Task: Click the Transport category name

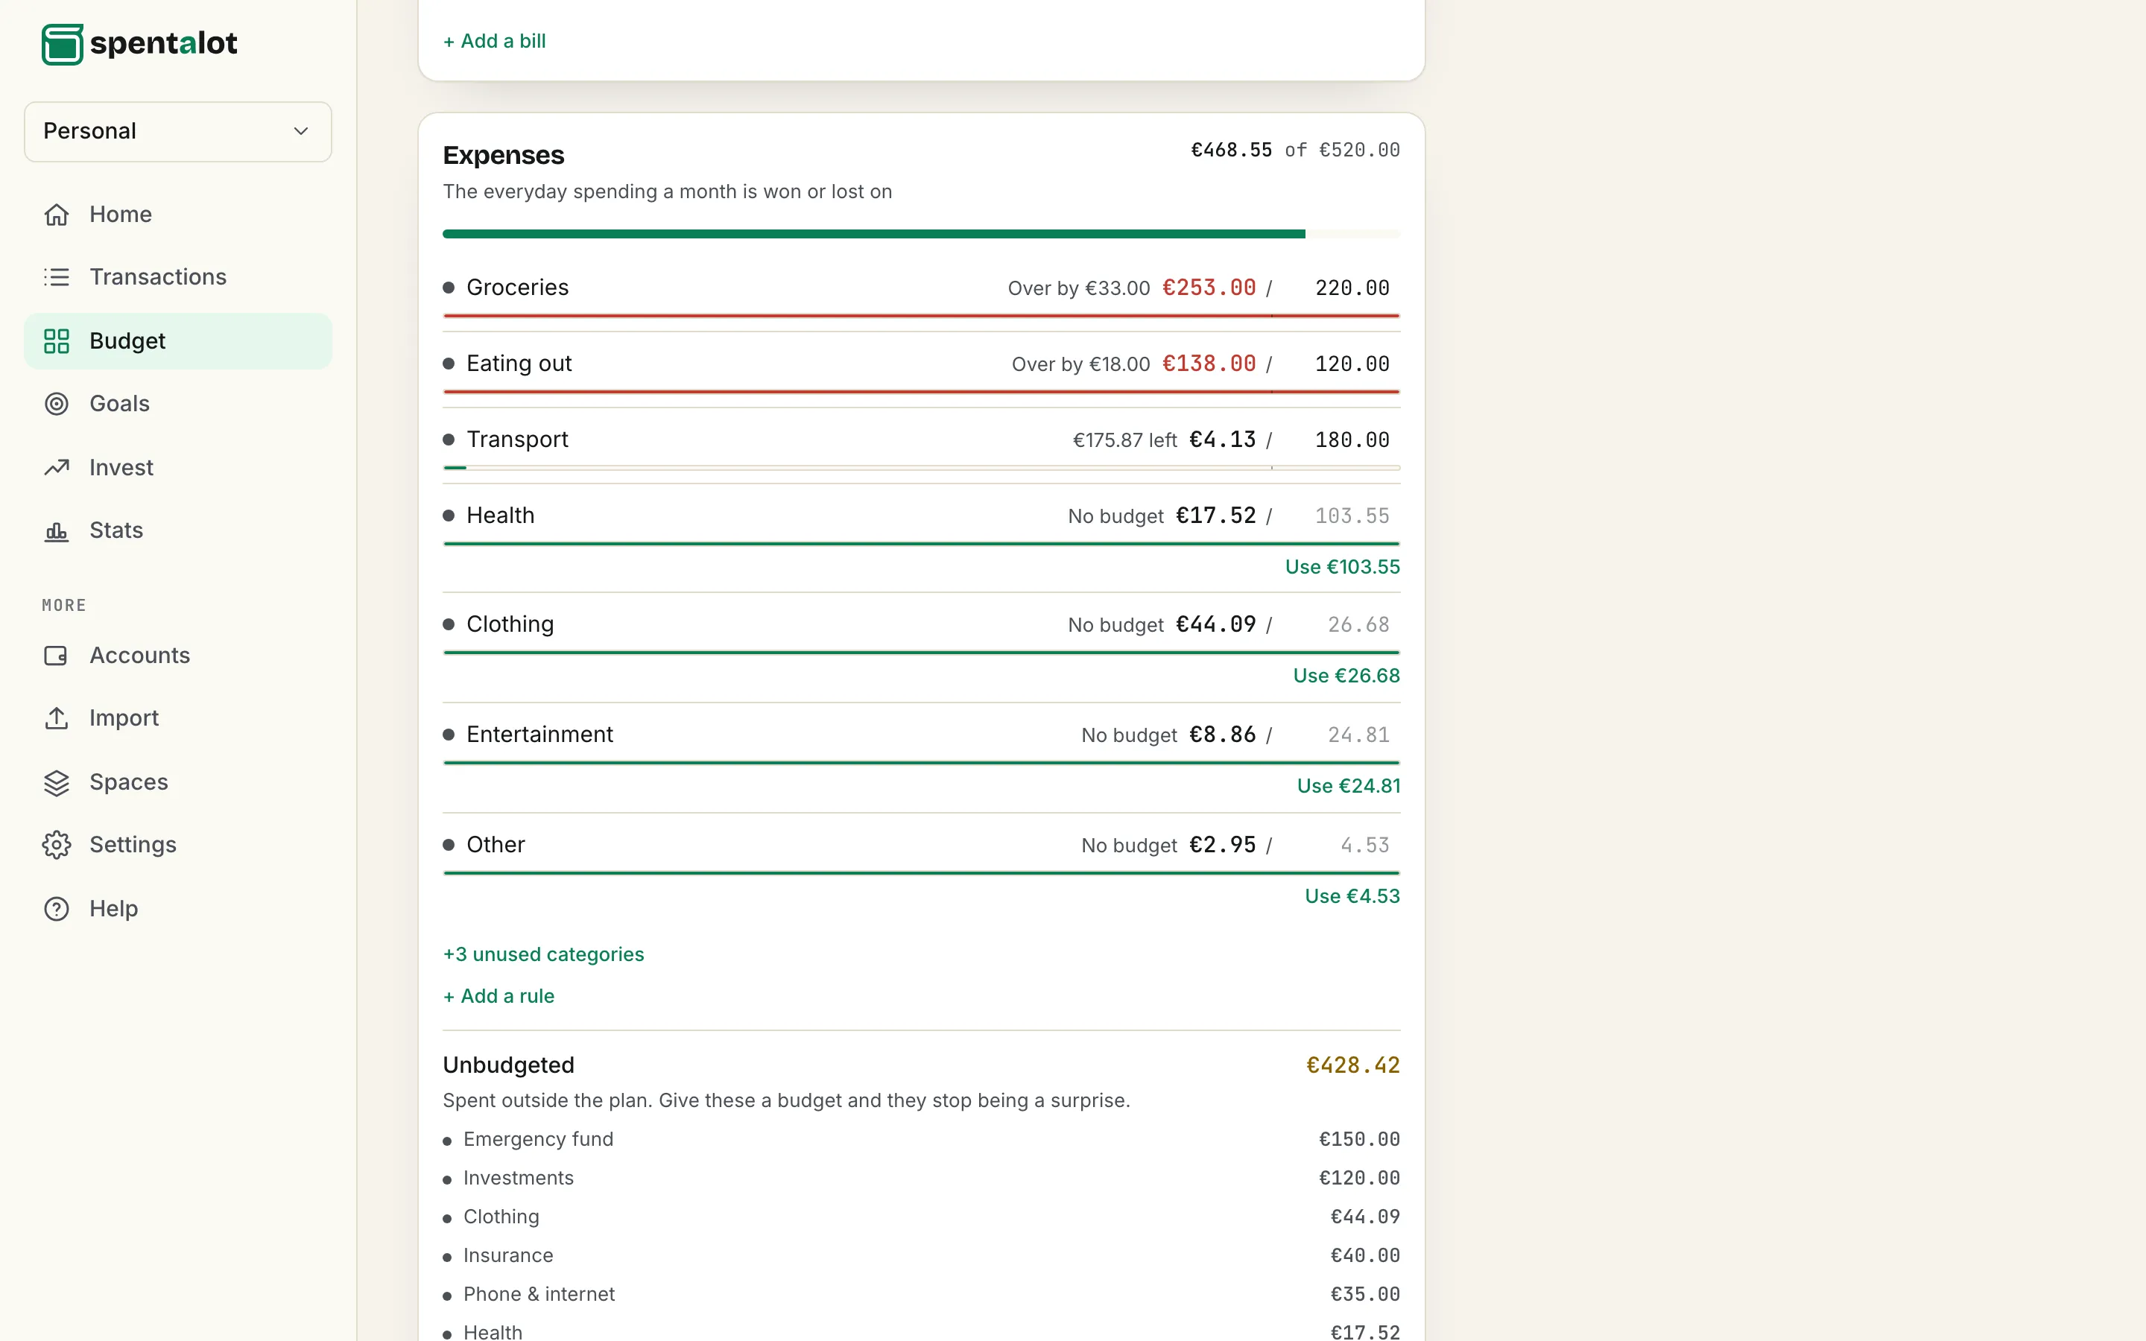Action: point(518,440)
